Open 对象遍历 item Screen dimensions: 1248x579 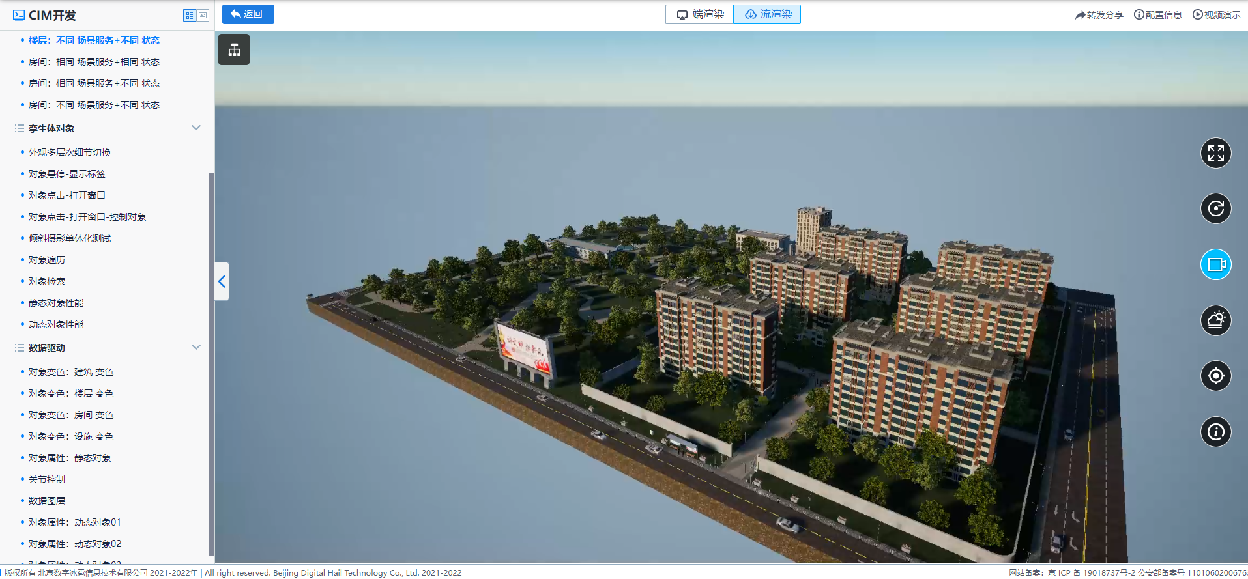[x=47, y=260]
